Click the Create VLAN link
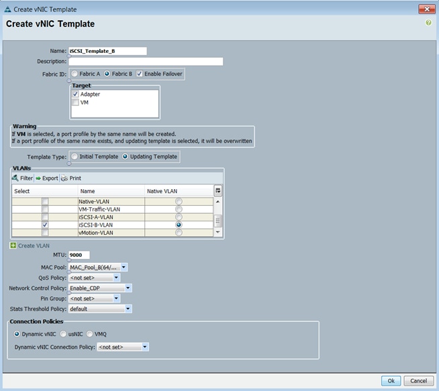This screenshot has height=391, width=439. click(34, 246)
